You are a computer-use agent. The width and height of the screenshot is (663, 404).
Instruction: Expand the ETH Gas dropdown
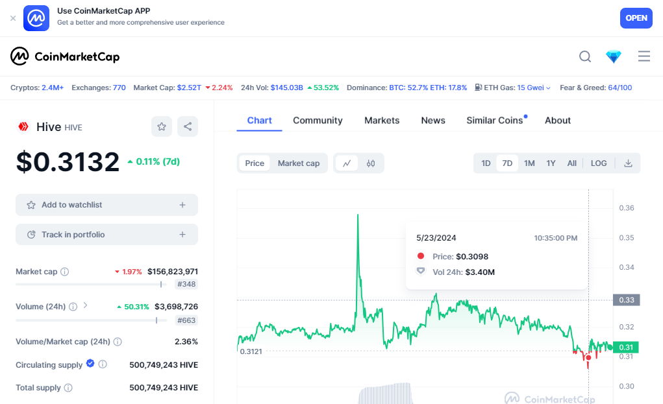(x=548, y=88)
